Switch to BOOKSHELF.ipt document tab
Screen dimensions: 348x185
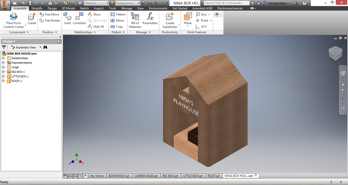(x=119, y=176)
